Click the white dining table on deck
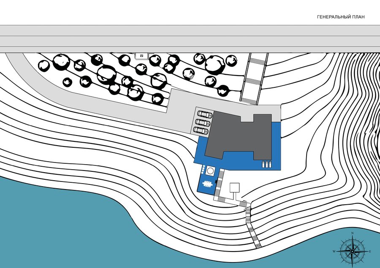The height and width of the screenshot is (268, 380). click(207, 184)
